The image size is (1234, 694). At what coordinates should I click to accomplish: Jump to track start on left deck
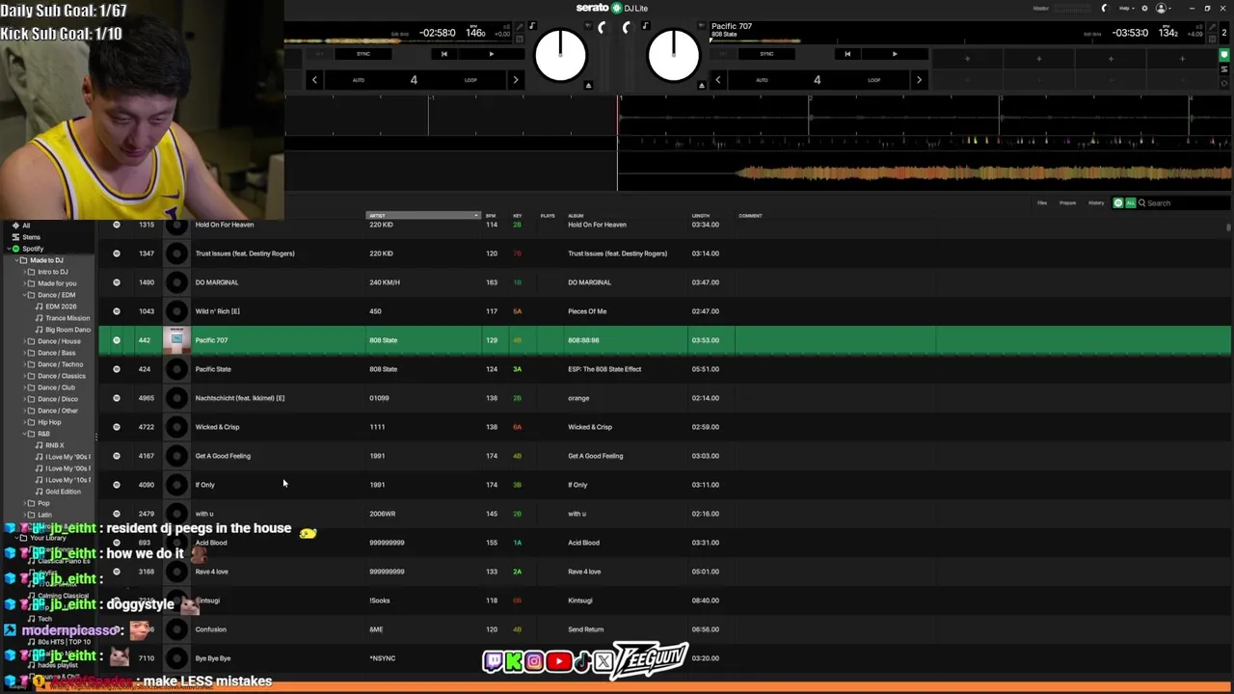coord(443,54)
